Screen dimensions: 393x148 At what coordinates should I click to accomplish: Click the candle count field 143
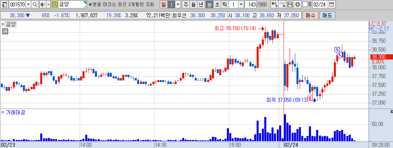tap(251, 4)
